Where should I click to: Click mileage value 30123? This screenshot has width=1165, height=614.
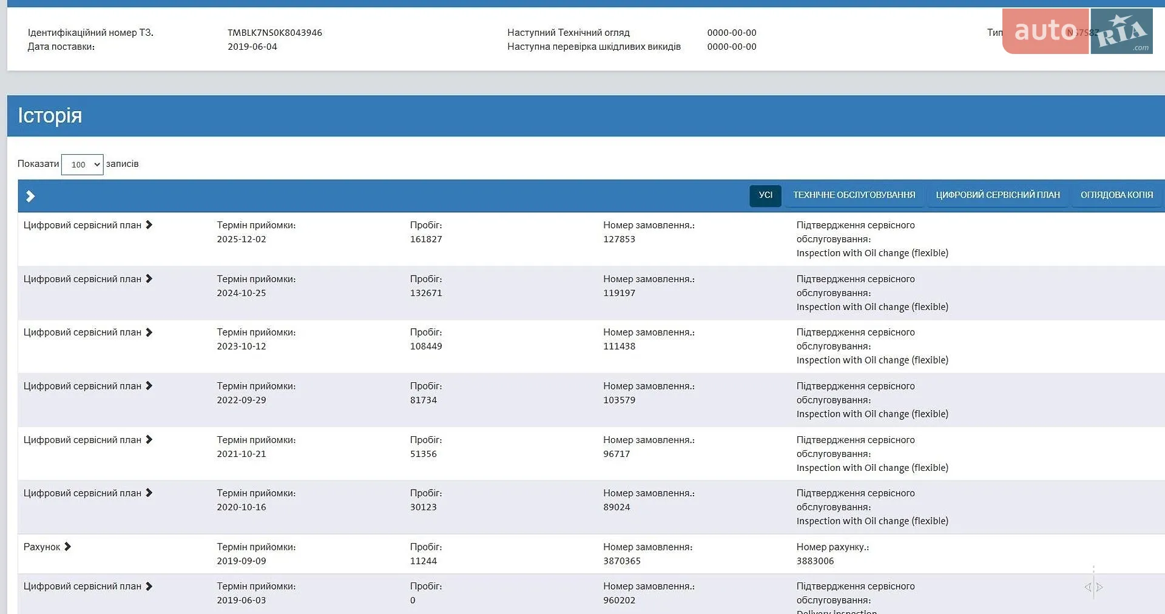(x=424, y=507)
